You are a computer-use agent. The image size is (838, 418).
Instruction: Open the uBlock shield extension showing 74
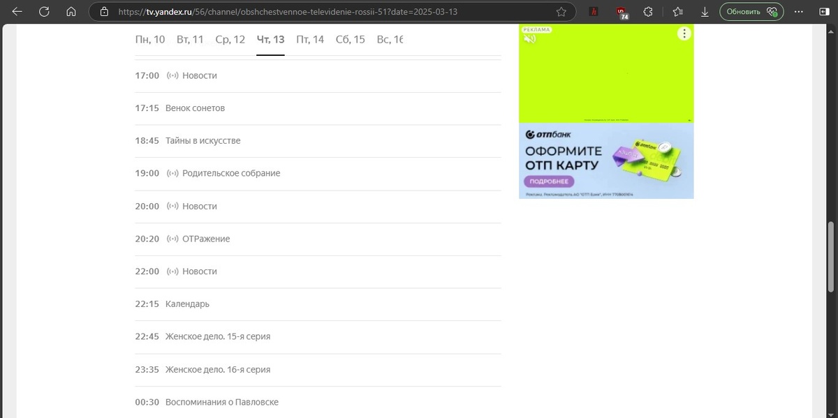click(622, 13)
